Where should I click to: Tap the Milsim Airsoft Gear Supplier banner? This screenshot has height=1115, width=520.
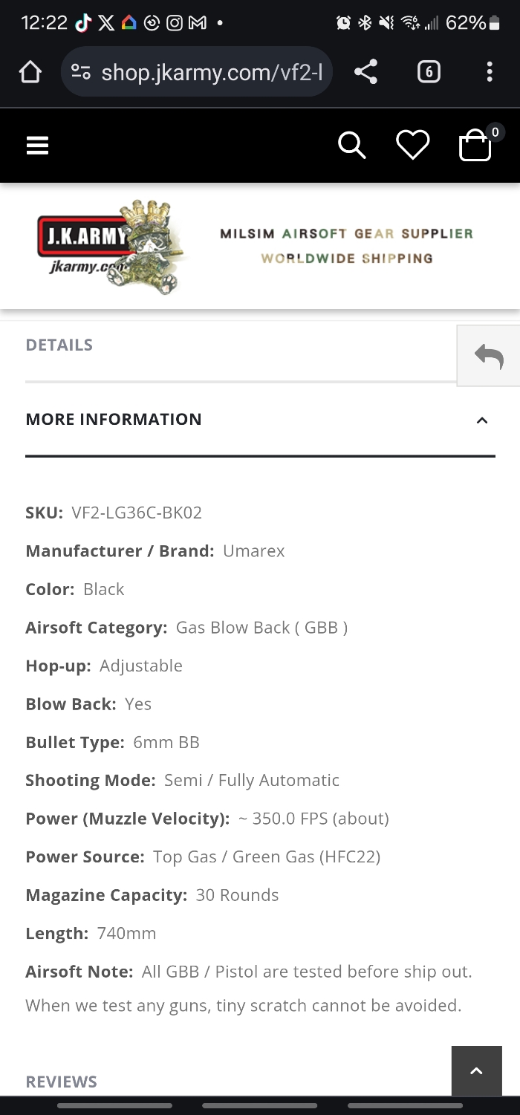click(347, 246)
